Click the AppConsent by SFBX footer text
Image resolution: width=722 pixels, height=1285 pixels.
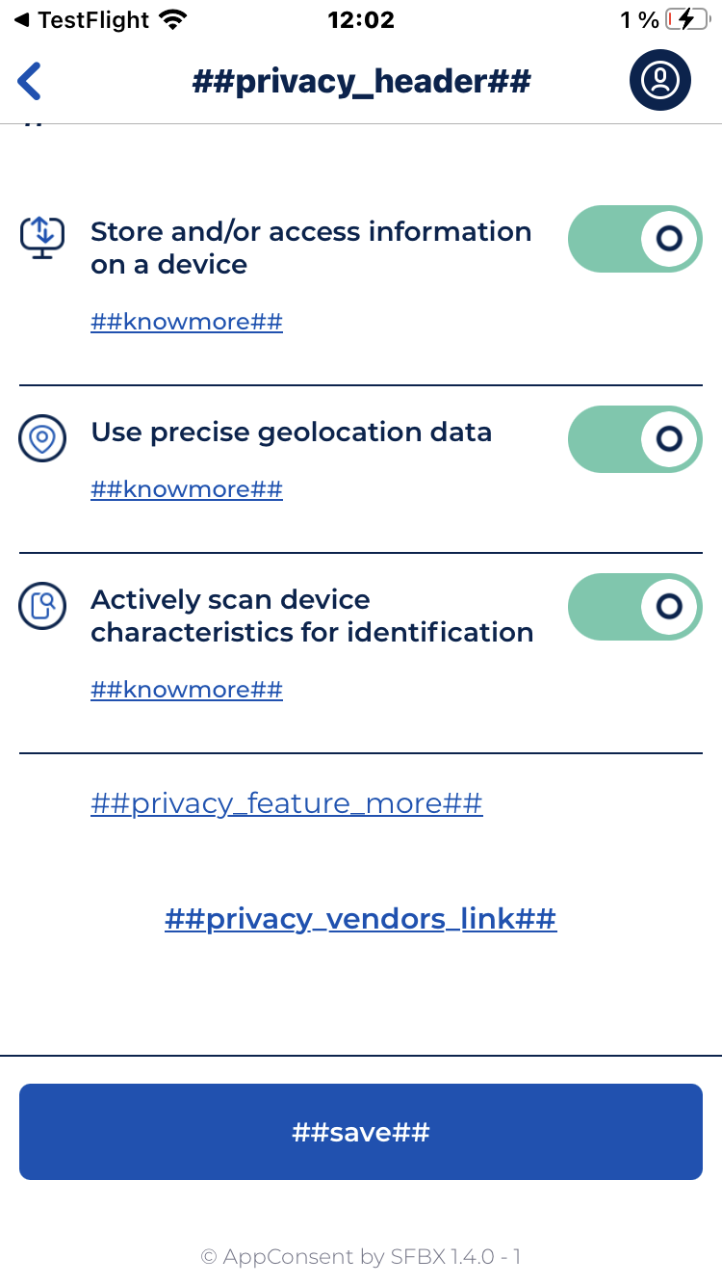(x=361, y=1256)
